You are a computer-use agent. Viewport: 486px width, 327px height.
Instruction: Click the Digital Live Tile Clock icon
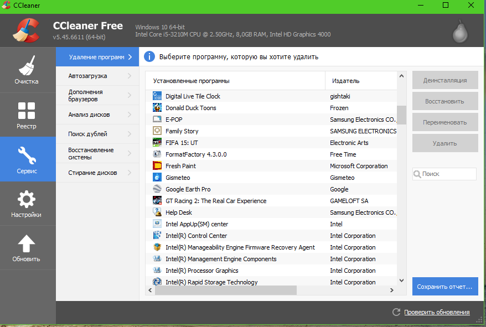click(157, 96)
